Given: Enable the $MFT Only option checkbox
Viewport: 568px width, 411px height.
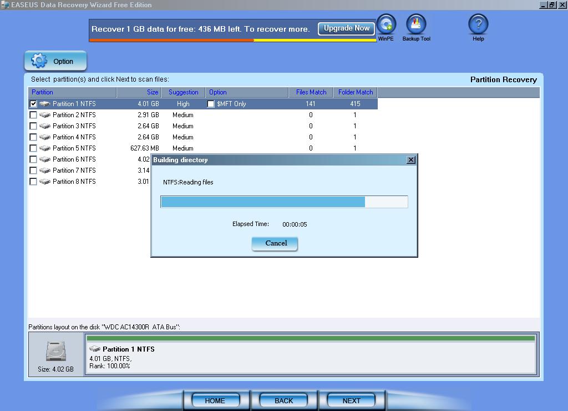Looking at the screenshot, I should click(211, 104).
